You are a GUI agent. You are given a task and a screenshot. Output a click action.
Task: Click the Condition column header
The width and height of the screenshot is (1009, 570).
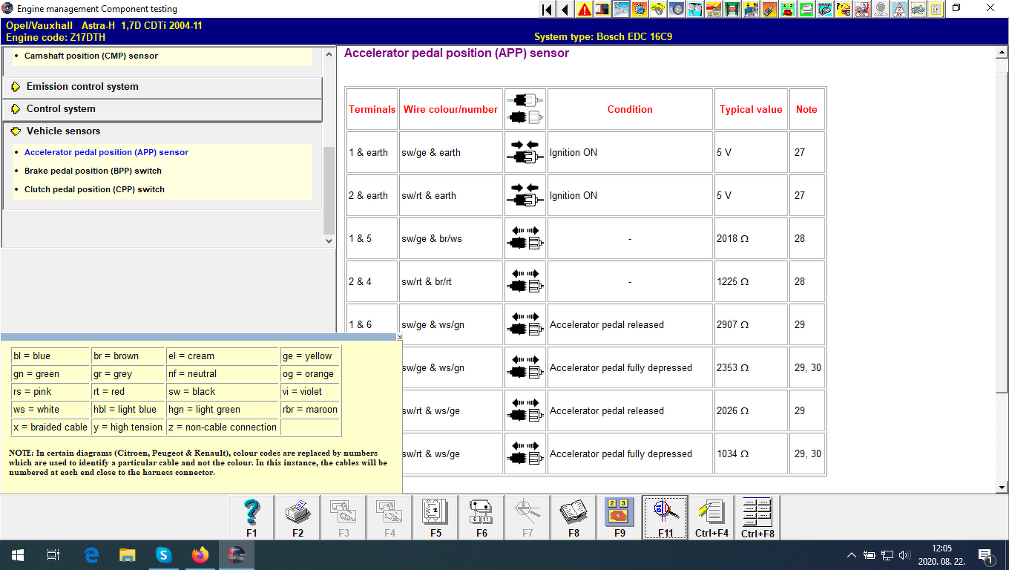630,109
